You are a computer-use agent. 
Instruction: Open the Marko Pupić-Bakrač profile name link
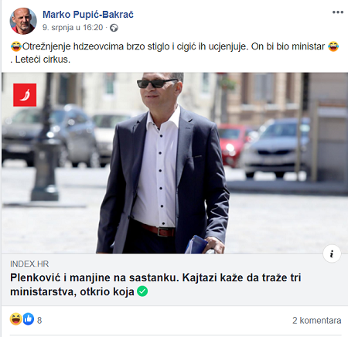click(88, 15)
